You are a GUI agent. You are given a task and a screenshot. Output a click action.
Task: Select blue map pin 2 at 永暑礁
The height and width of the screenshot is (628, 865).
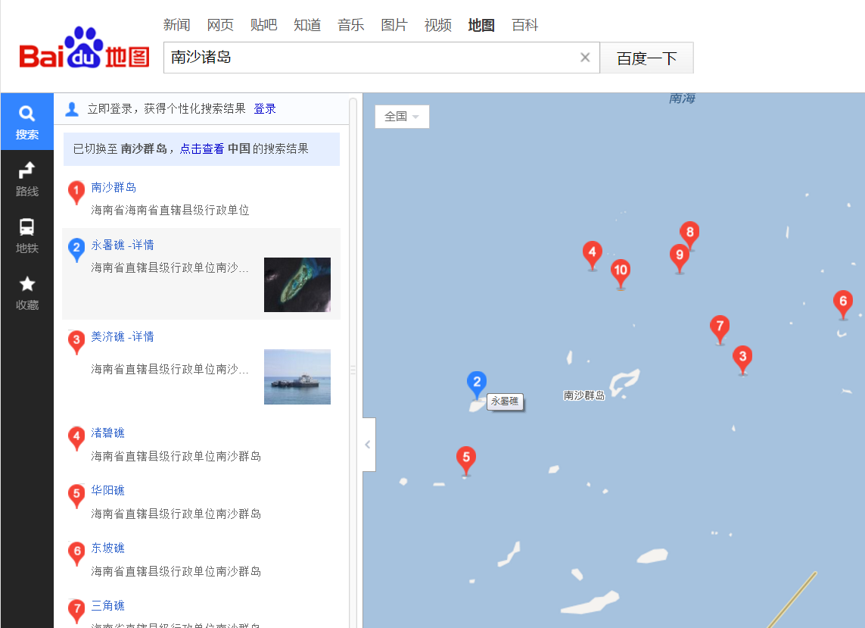[477, 384]
